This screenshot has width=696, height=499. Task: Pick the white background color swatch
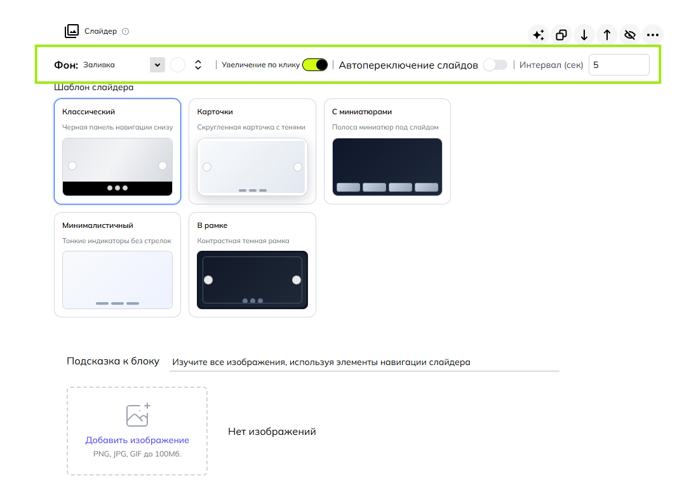click(x=178, y=65)
